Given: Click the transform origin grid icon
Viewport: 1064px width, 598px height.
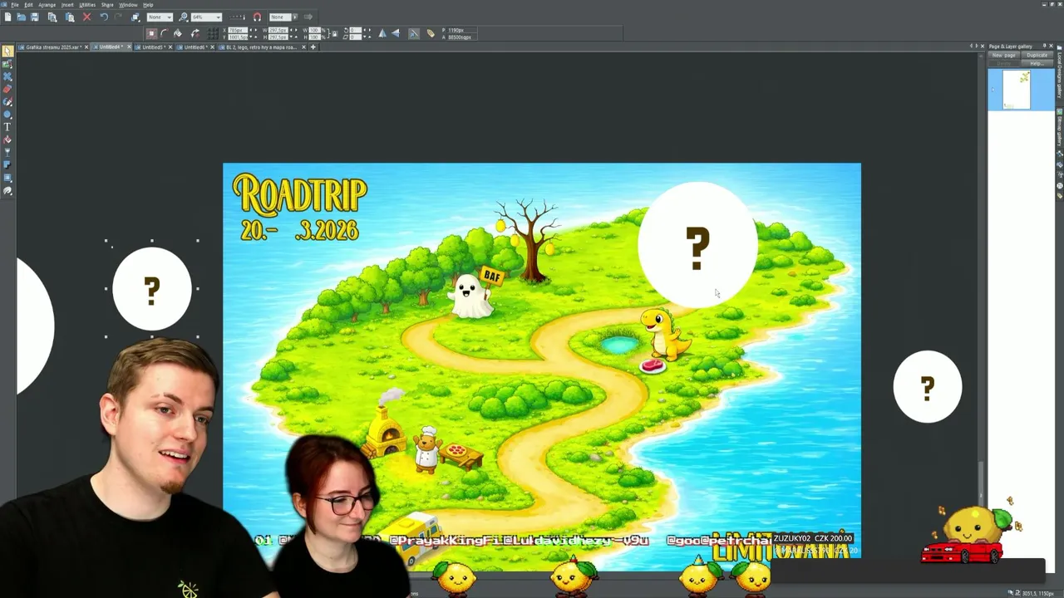Looking at the screenshot, I should click(213, 33).
